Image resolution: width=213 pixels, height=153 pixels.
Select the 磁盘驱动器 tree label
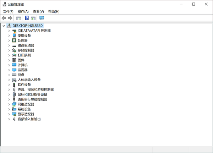26,45
